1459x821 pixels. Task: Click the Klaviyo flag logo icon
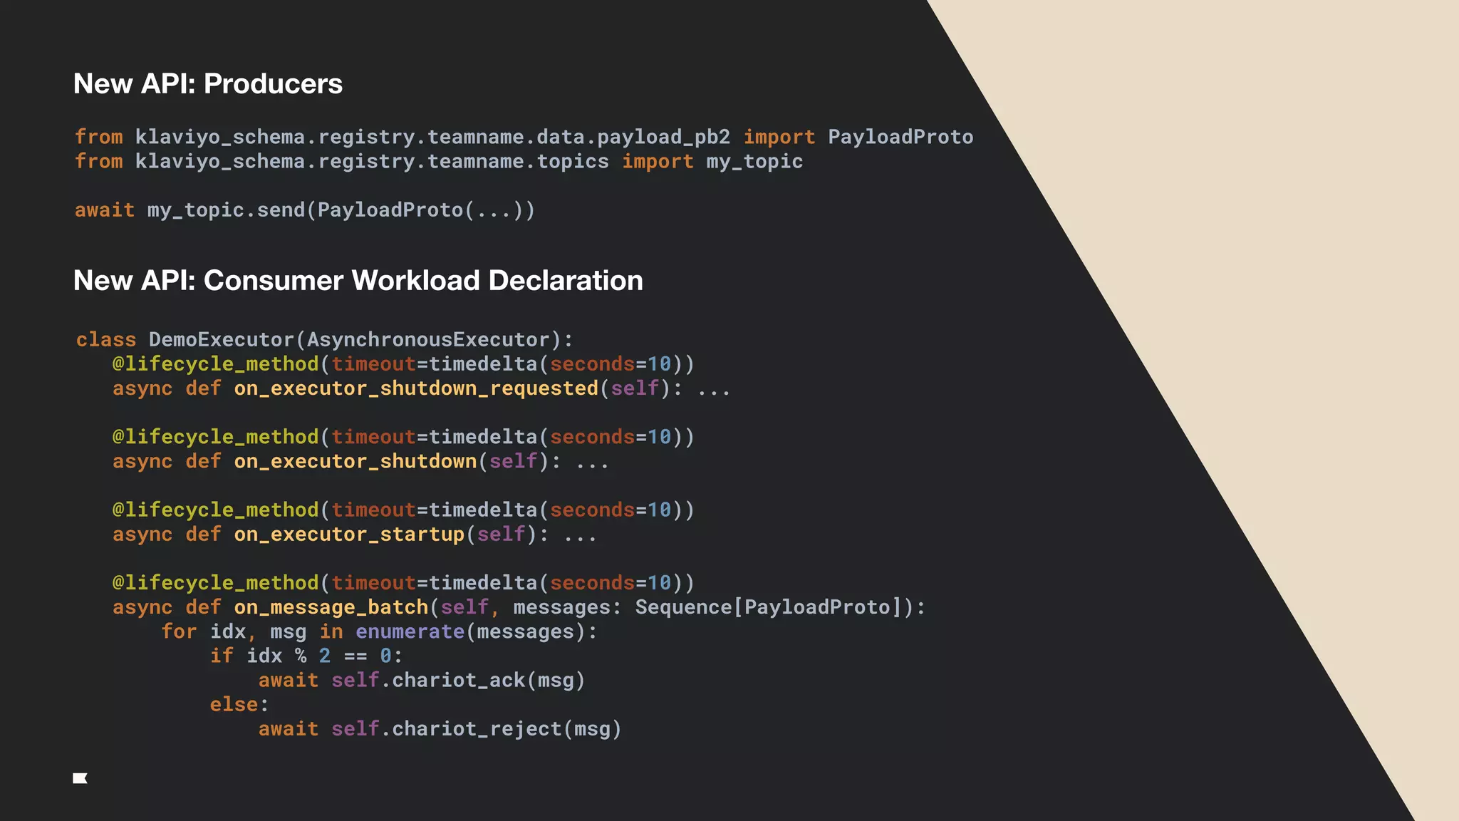(x=80, y=778)
